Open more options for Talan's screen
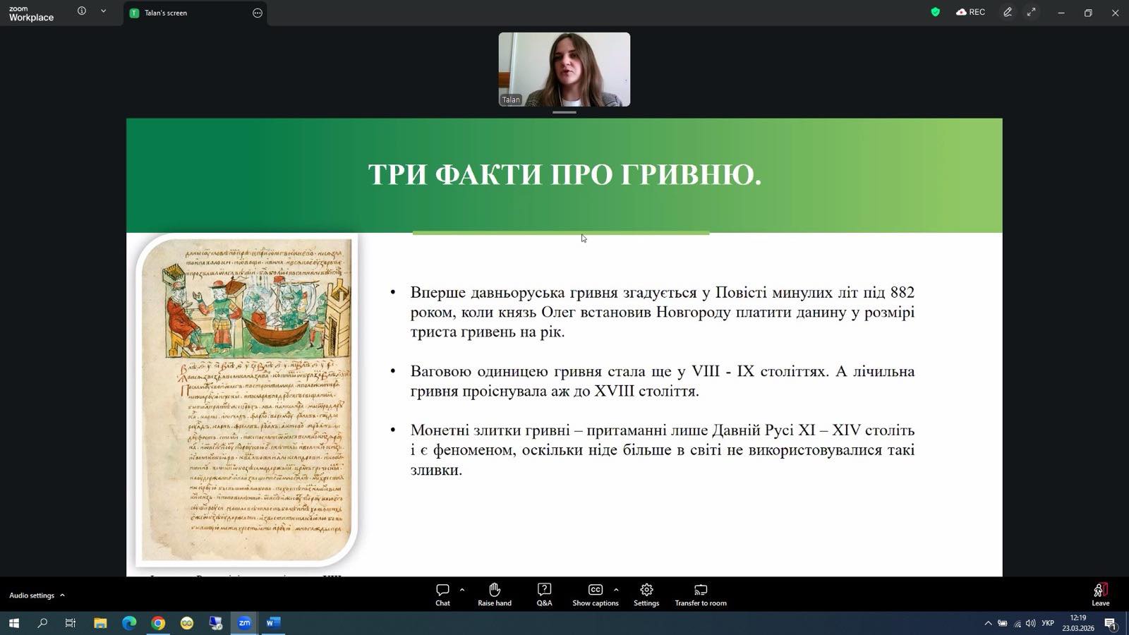 click(258, 13)
